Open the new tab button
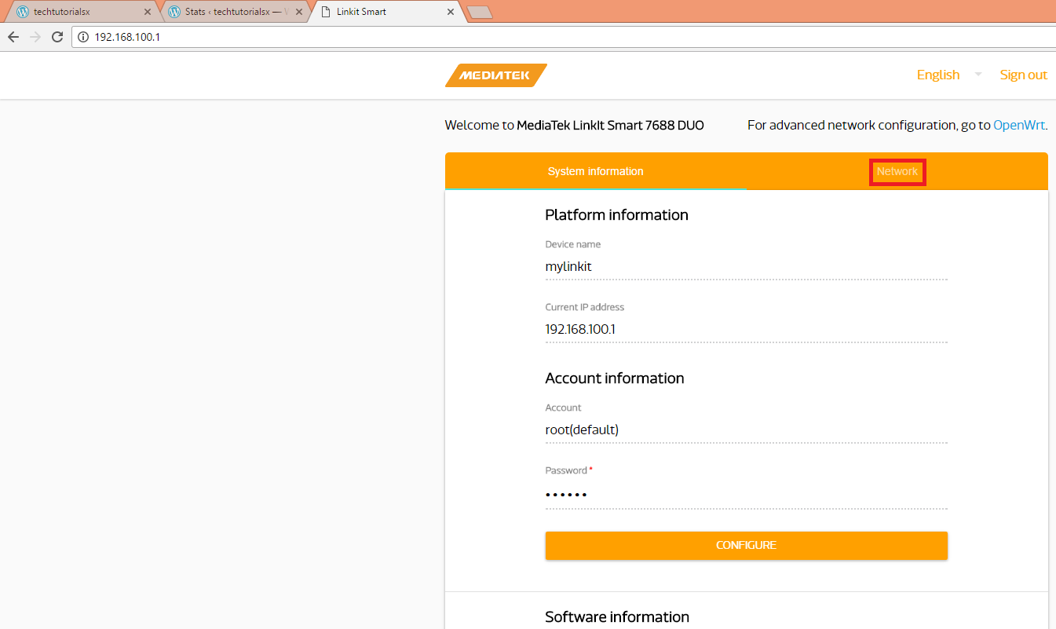The image size is (1056, 629). [480, 12]
